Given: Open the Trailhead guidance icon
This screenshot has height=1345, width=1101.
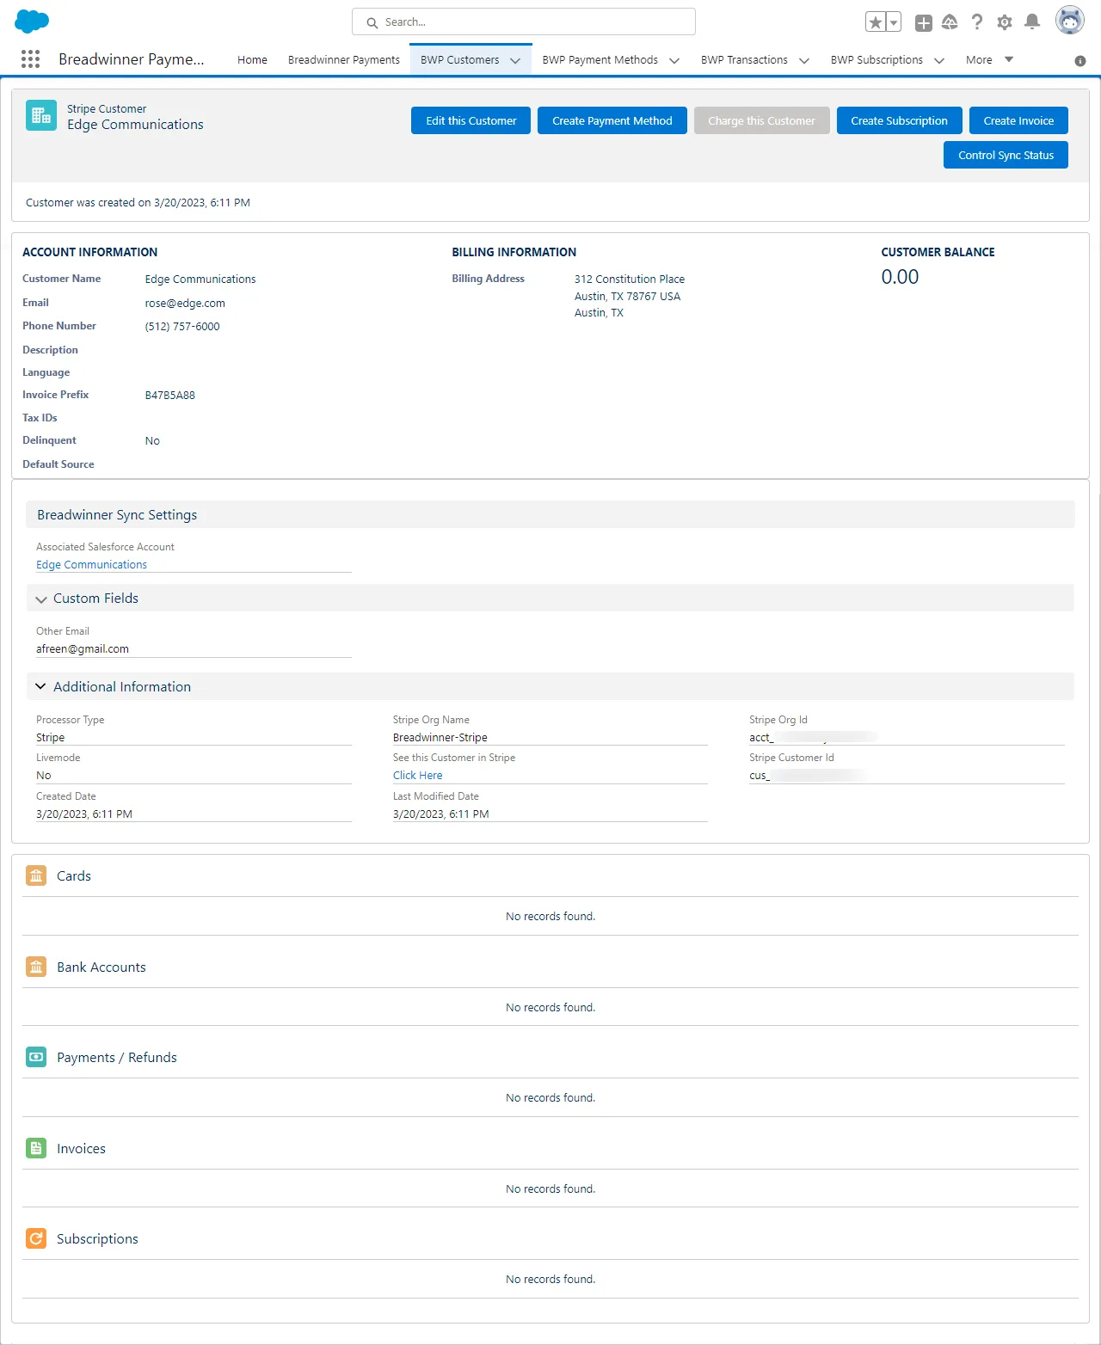Looking at the screenshot, I should coord(950,22).
